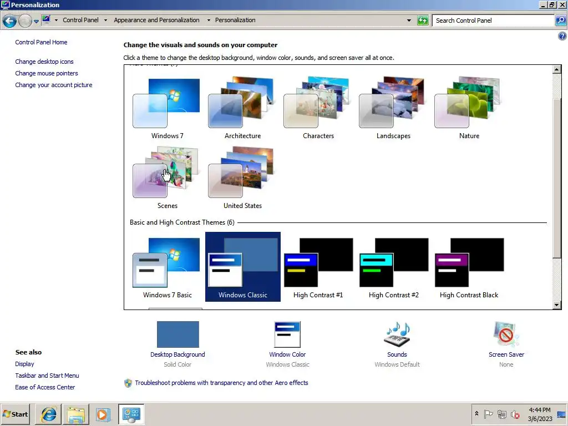
Task: Click the Personalization window title icon
Action: [x=5, y=4]
